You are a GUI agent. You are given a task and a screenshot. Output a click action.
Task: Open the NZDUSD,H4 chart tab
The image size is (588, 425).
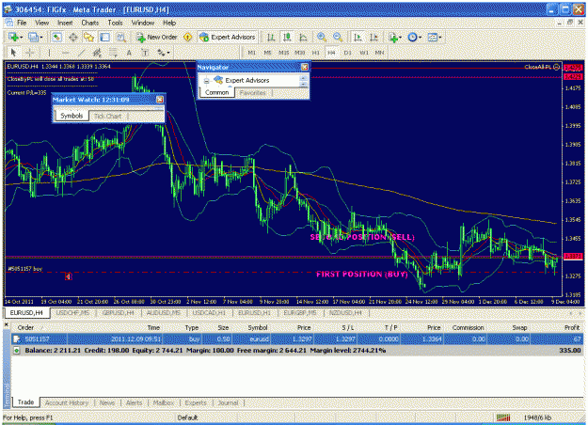(345, 312)
